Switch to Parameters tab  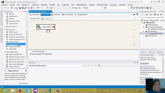[56, 14]
